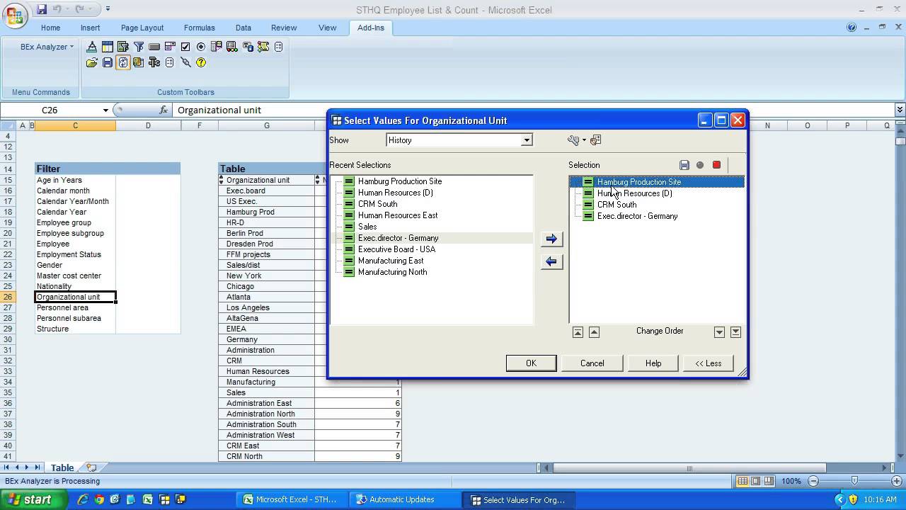Move selection to bottom arrow button
This screenshot has height=510, width=906.
click(735, 331)
